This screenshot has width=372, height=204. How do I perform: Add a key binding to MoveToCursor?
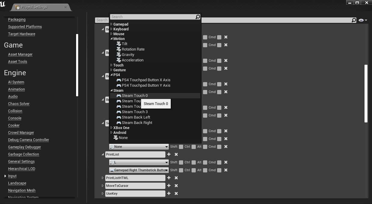(169, 186)
